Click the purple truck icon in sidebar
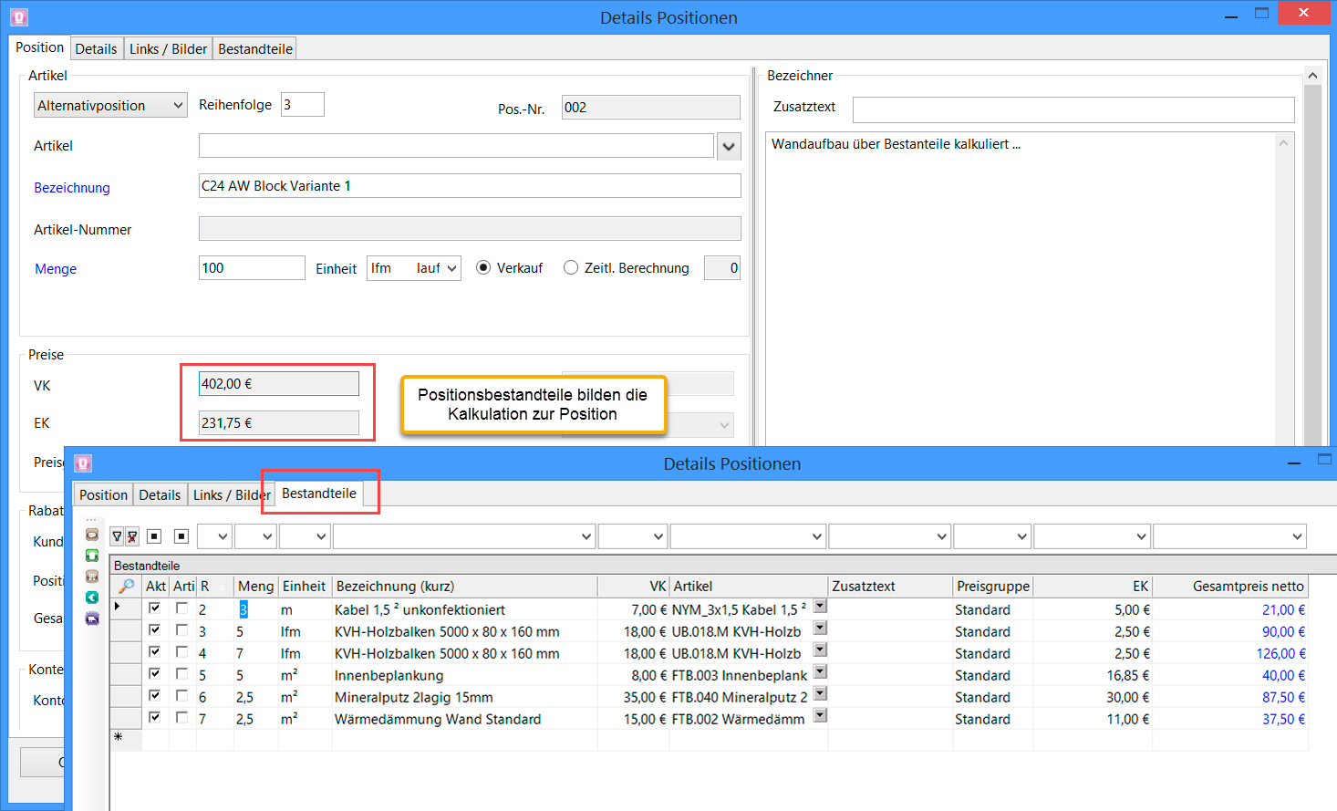Image resolution: width=1337 pixels, height=811 pixels. point(92,619)
